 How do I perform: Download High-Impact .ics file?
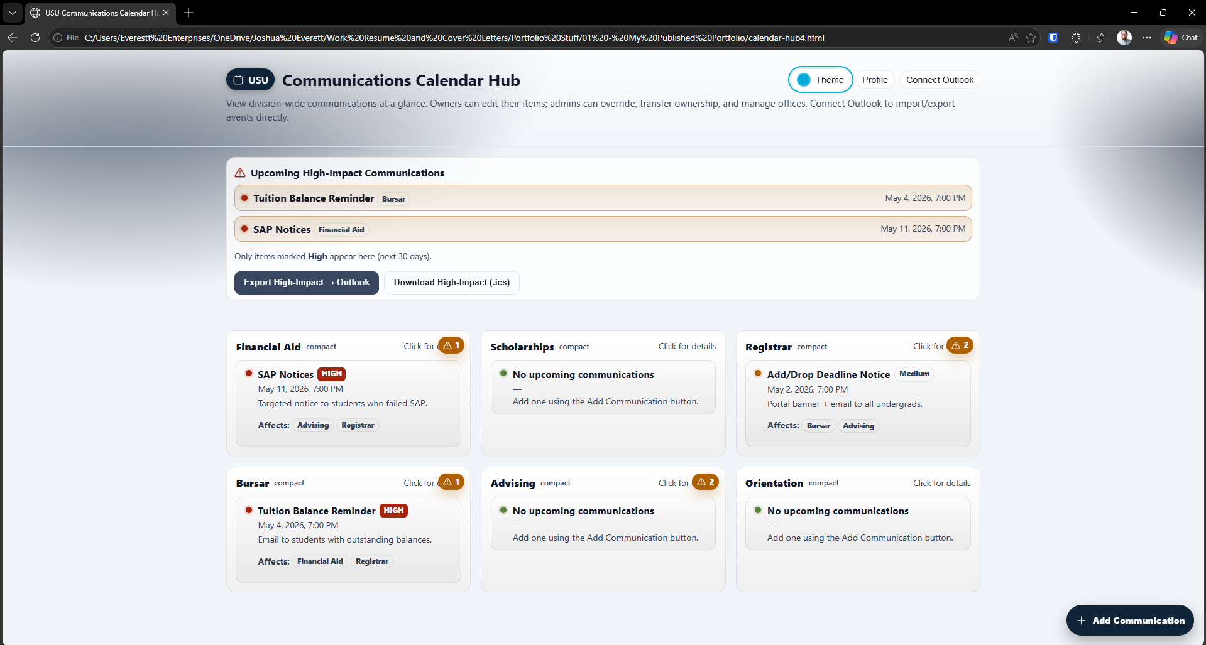click(x=451, y=283)
